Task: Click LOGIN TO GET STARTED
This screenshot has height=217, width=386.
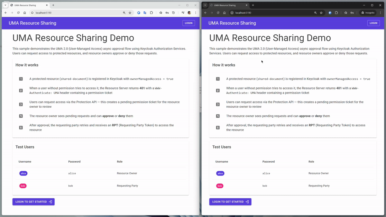Action: (33, 202)
